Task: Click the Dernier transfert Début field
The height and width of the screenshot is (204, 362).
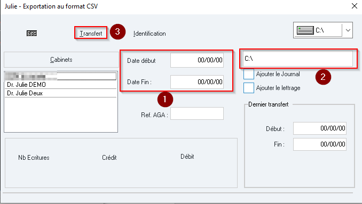Action: click(320, 128)
